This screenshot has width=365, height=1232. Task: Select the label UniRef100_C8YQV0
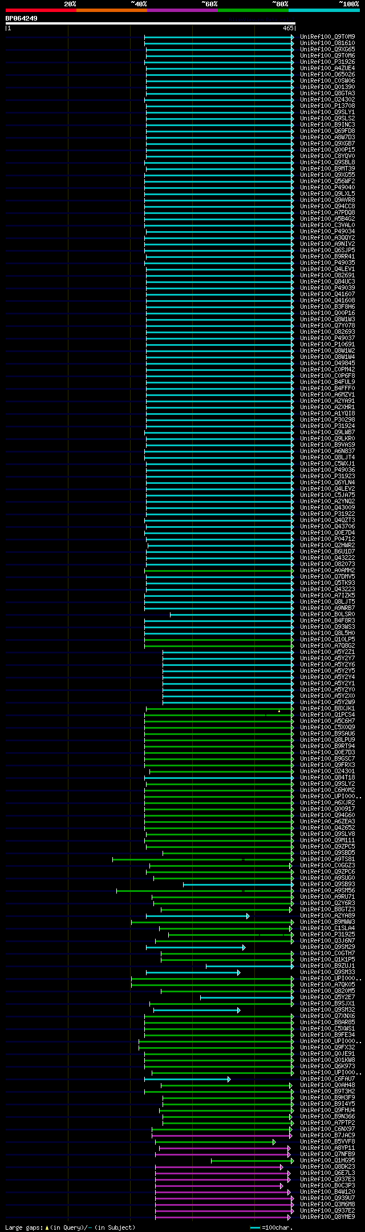pos(327,156)
